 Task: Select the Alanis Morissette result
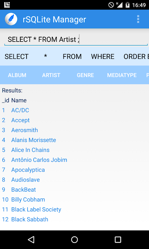(x=34, y=140)
